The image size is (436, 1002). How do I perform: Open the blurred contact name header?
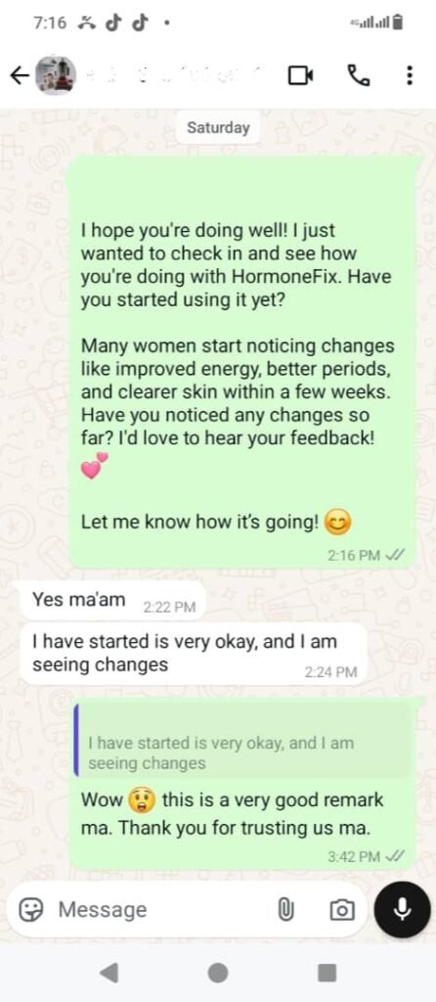click(174, 75)
